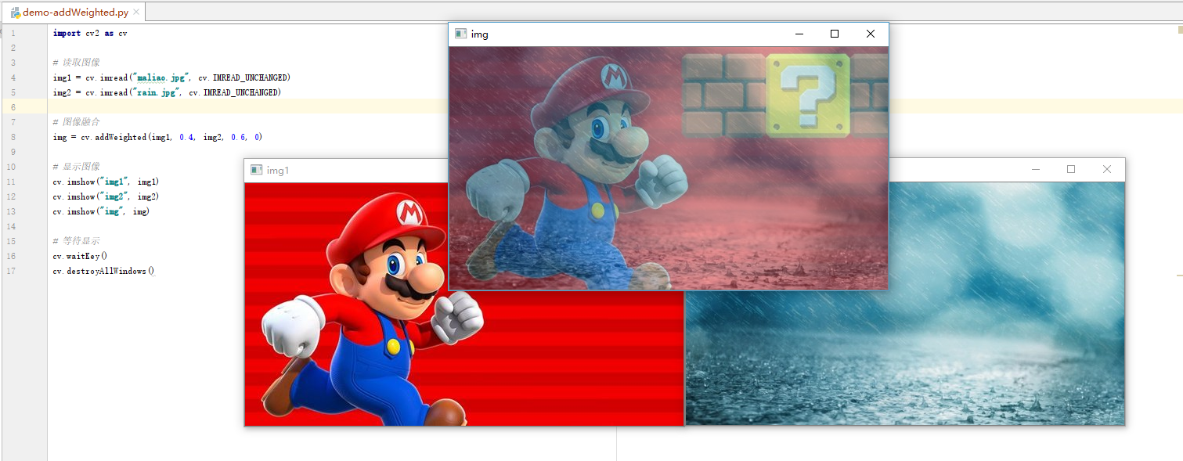The height and width of the screenshot is (461, 1183).
Task: Click line number 17 in the gutter
Action: pos(13,271)
